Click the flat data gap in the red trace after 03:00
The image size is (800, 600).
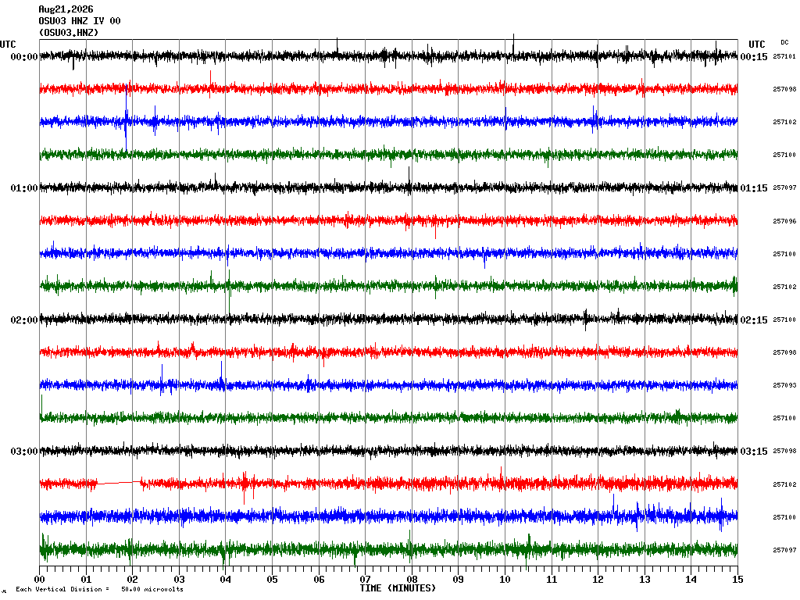coord(119,482)
